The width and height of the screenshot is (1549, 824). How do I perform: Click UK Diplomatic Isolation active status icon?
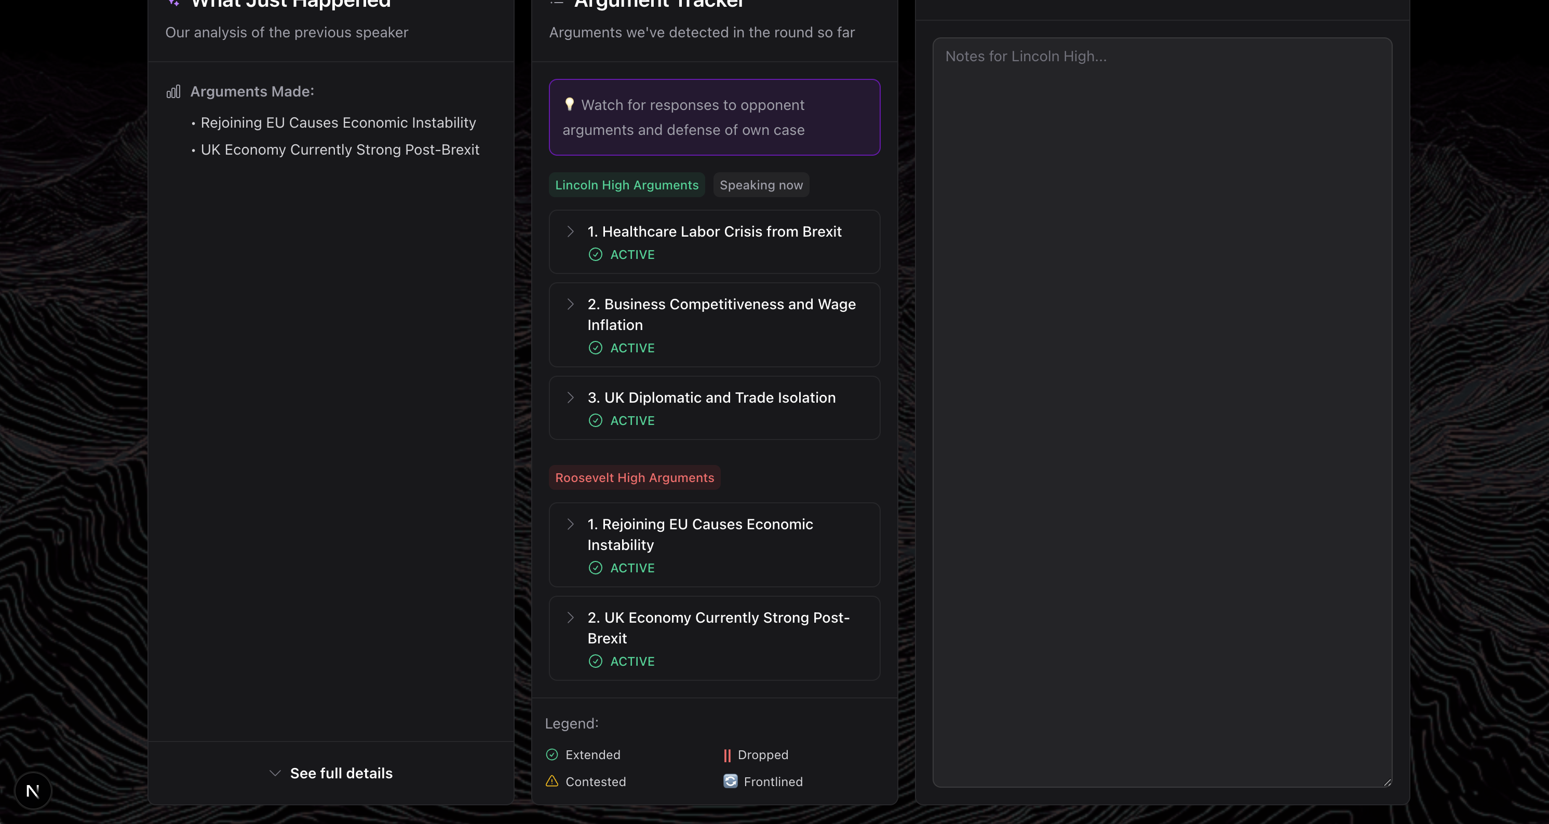595,421
